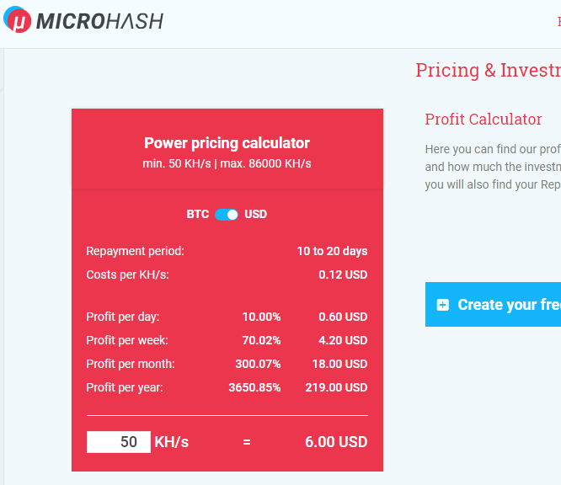Click the plus icon on the blue button
Screen dimensions: 561x485
[x=443, y=305]
